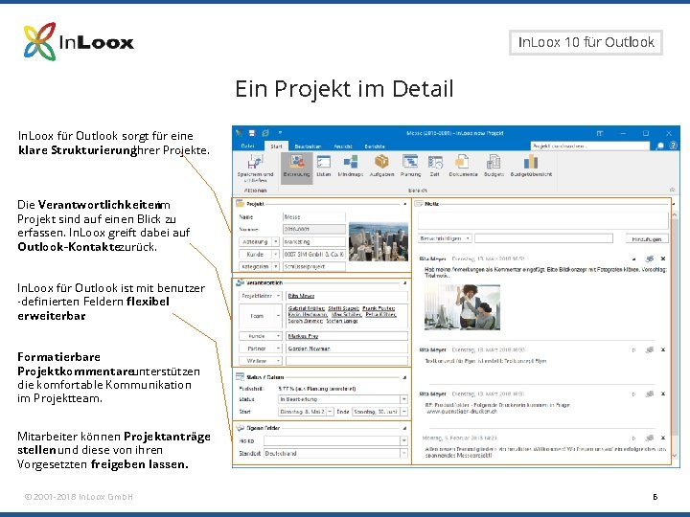This screenshot has height=517, width=690.
Task: Click the Name field containing Messe
Action: click(313, 216)
